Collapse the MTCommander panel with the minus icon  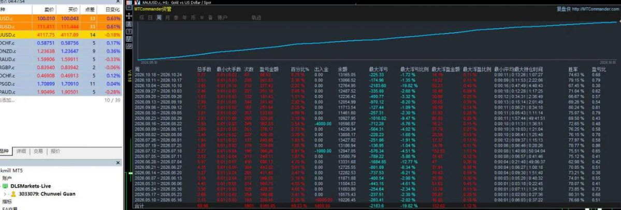pos(129,9)
